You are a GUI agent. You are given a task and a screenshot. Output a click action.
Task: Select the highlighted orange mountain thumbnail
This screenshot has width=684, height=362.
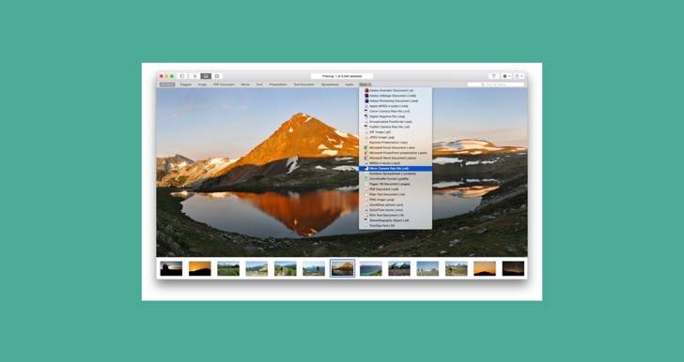coord(342,268)
